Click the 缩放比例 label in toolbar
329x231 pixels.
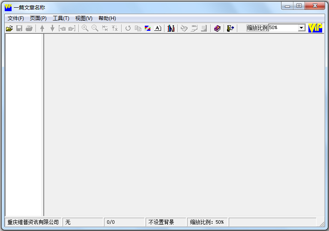coord(257,28)
